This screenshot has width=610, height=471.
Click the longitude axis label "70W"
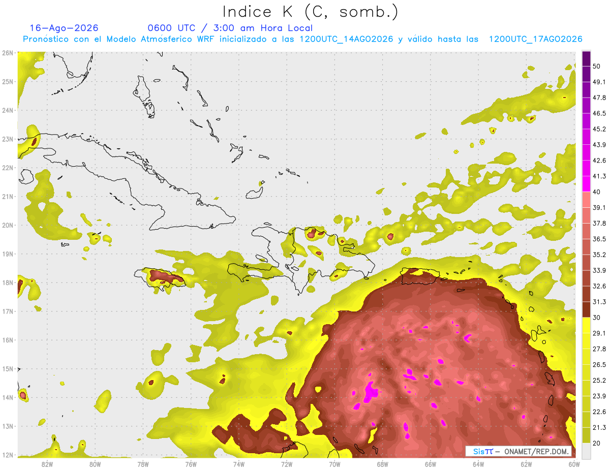coord(334,465)
